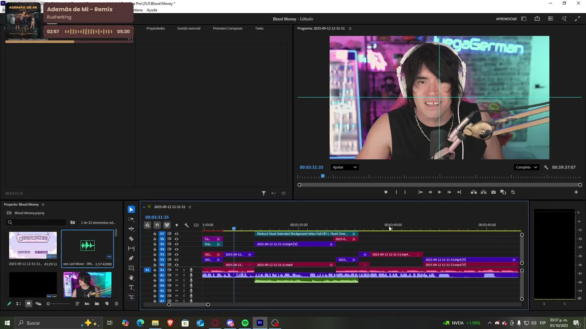586x329 pixels.
Task: Click the captions track CC icon
Action: click(x=196, y=225)
